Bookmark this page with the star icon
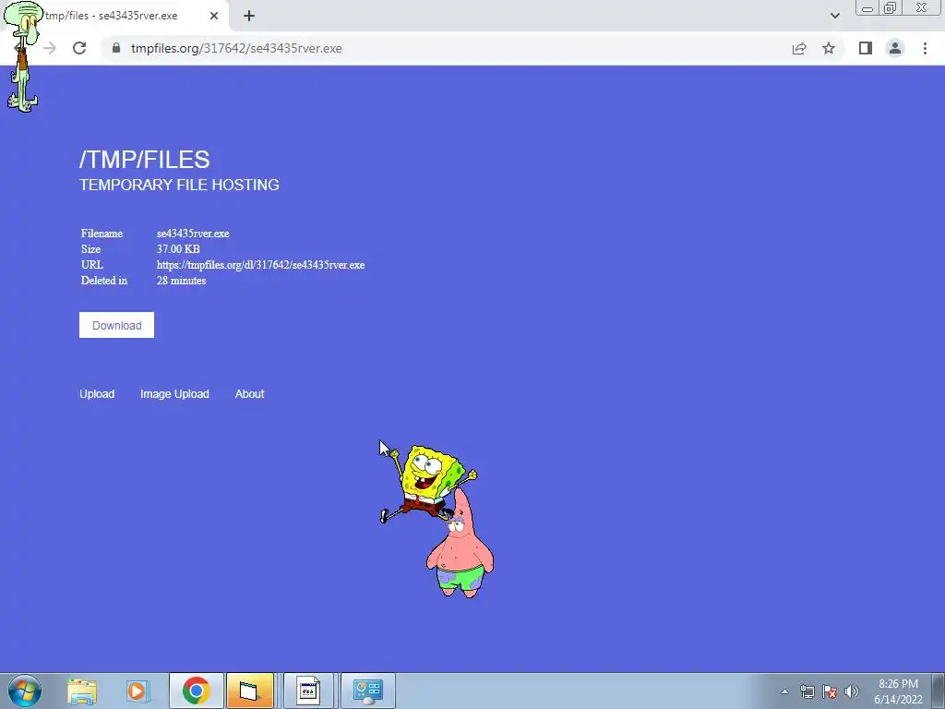Image resolution: width=945 pixels, height=709 pixels. (829, 48)
